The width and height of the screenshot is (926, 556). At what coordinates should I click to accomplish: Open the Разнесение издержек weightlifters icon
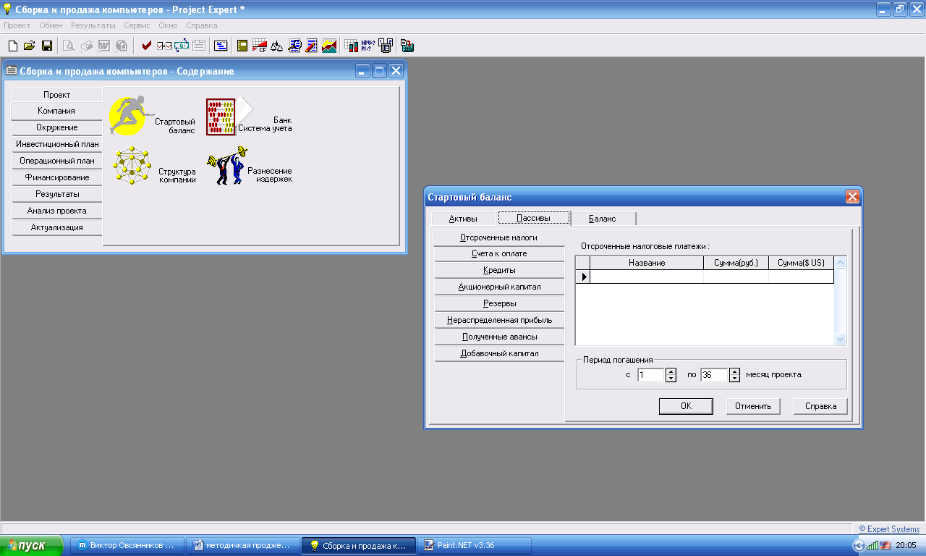227,166
